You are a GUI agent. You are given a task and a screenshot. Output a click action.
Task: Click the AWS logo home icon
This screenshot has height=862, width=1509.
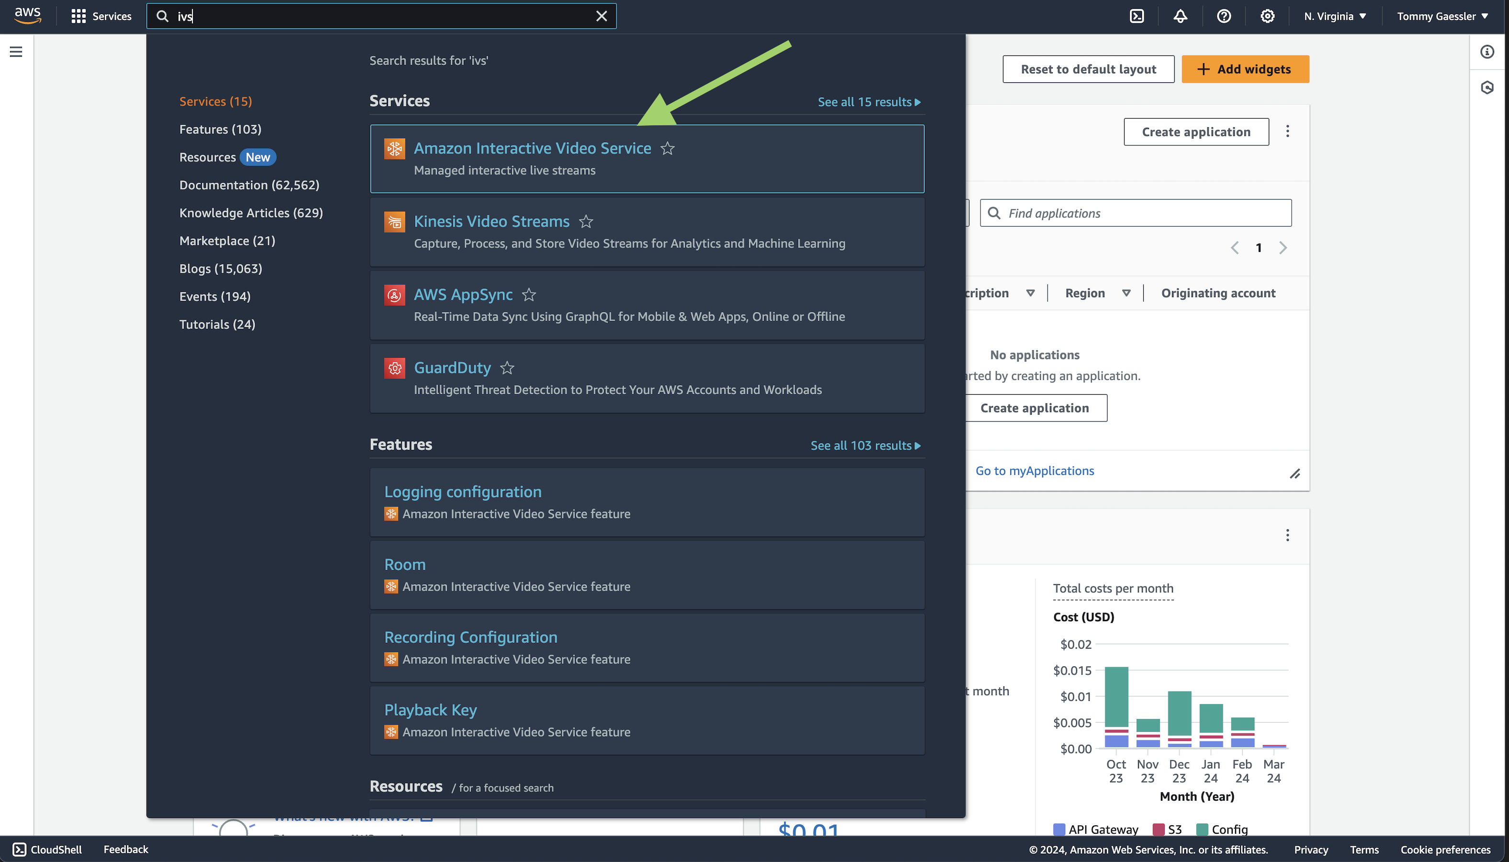click(27, 15)
